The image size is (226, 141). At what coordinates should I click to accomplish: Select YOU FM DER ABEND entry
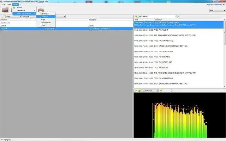click(179, 51)
